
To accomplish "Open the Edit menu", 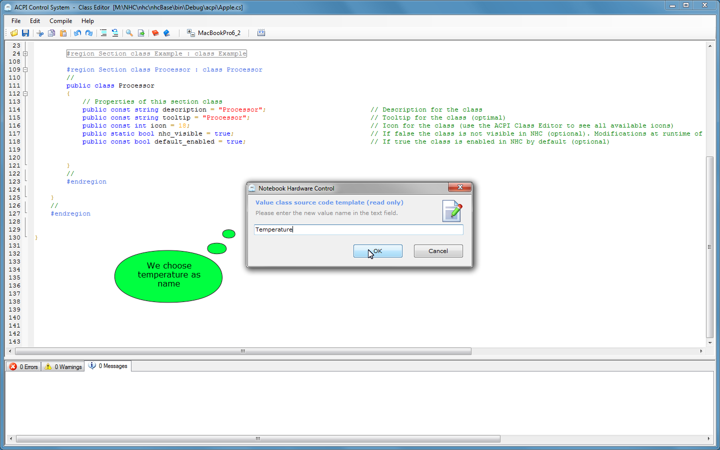I will [35, 21].
